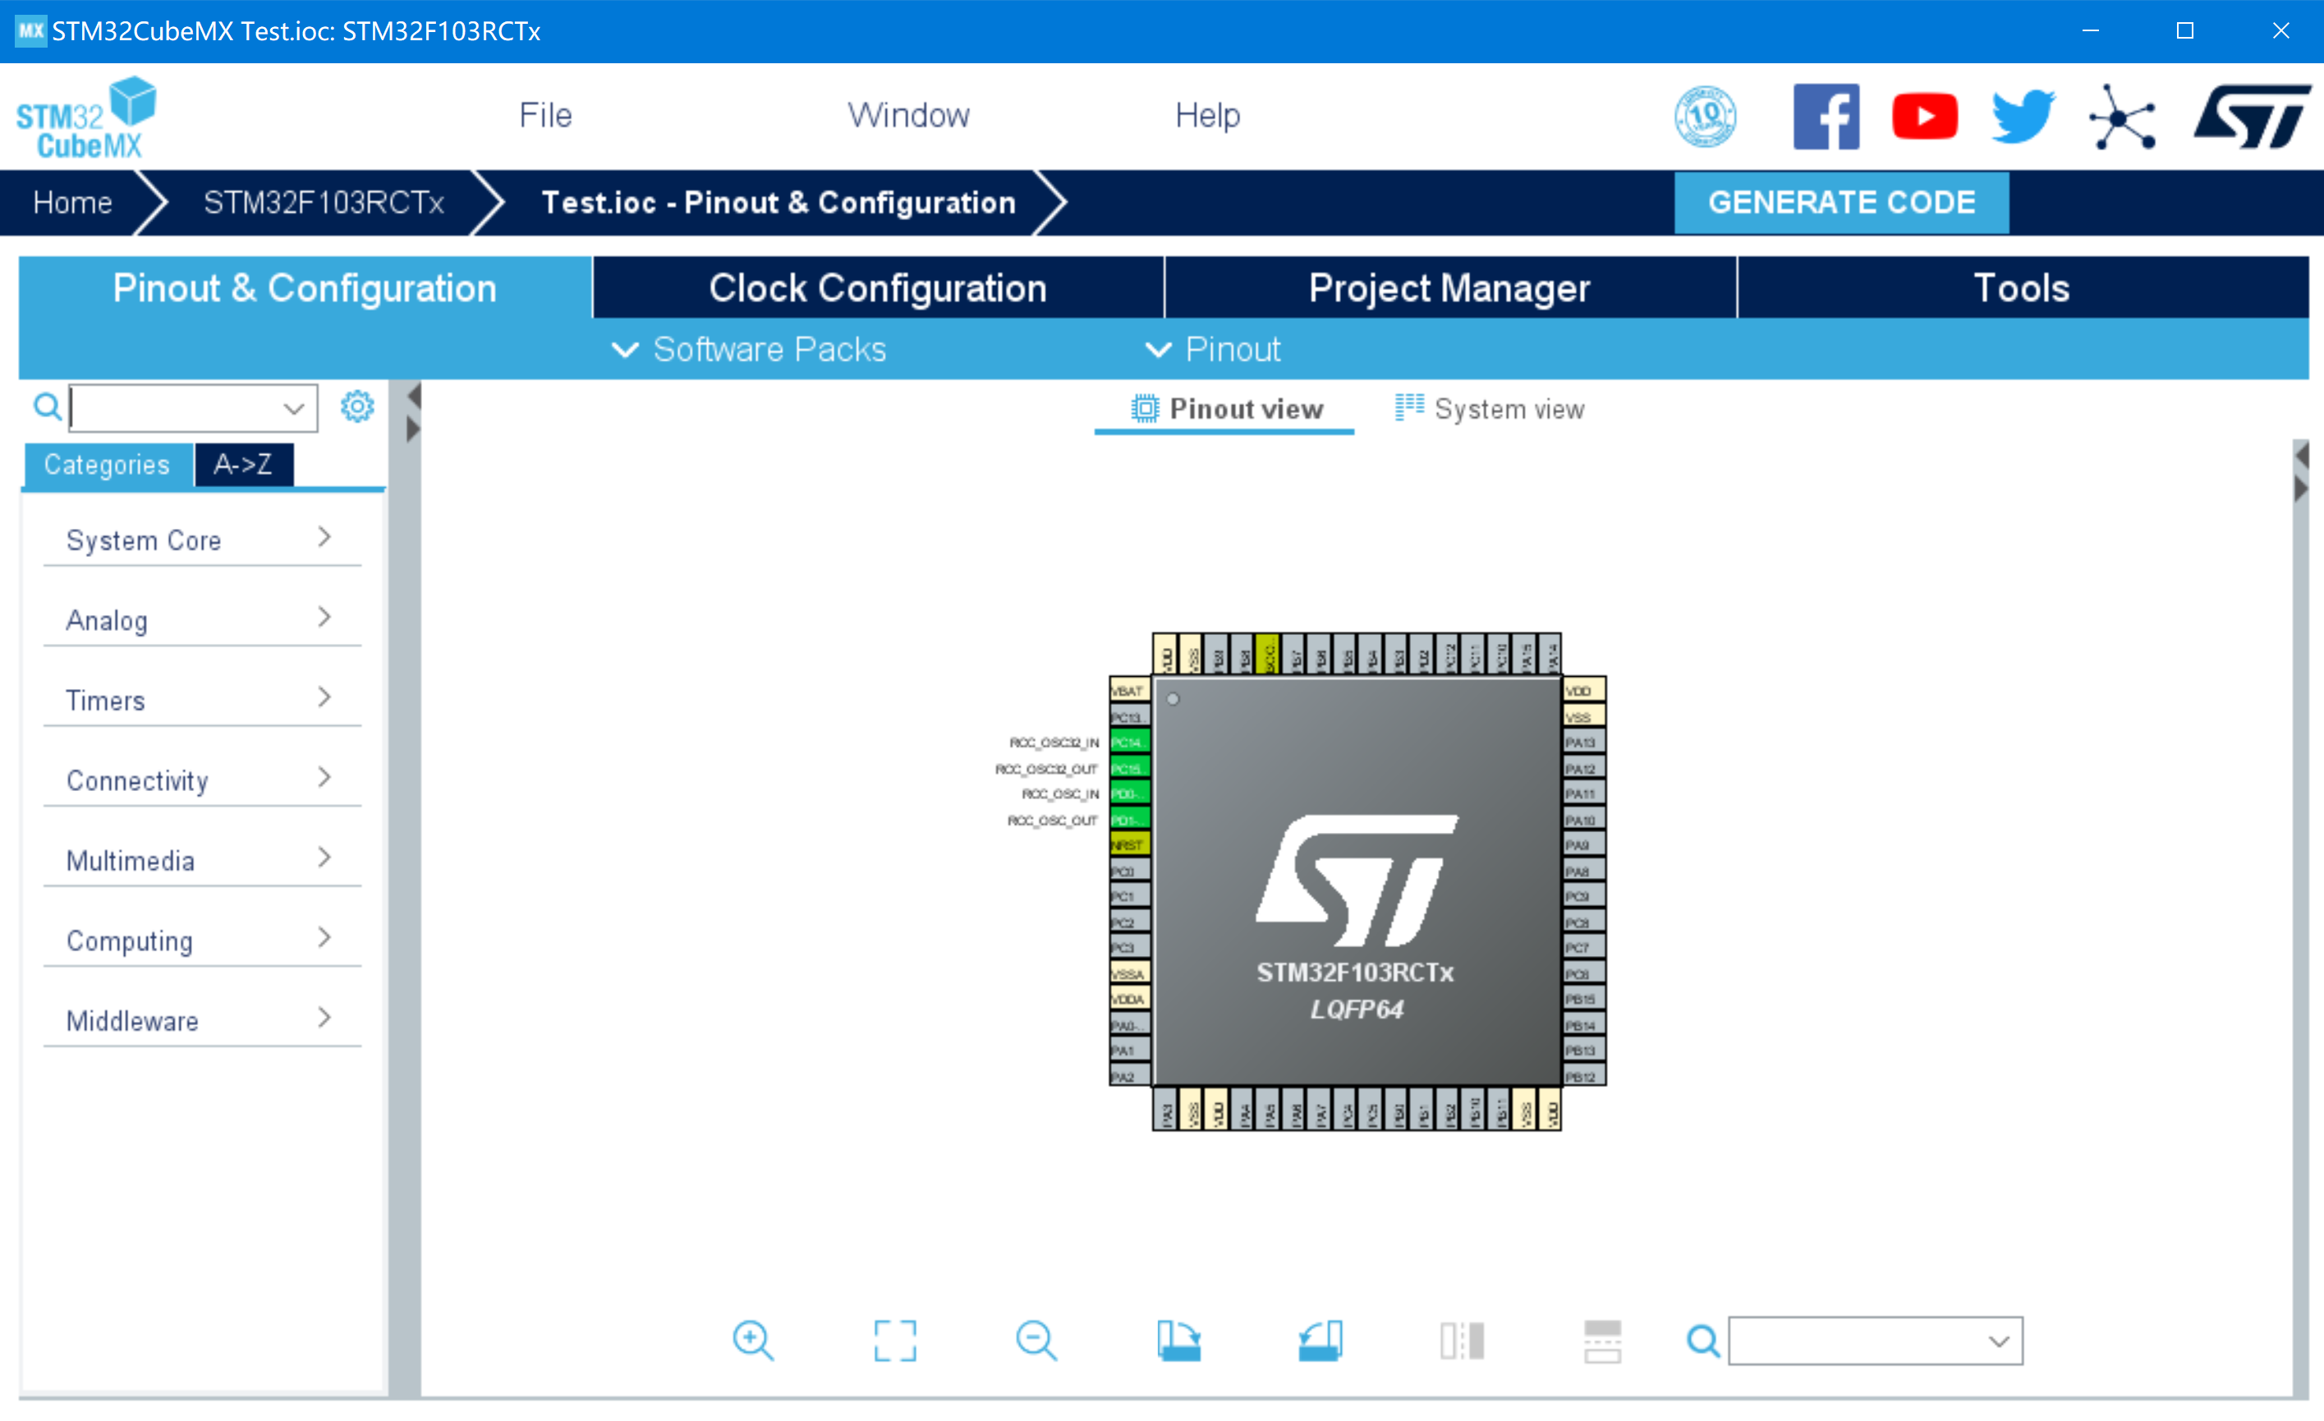Zoom out of the pinout view
Screen dimensions: 2324x1421
tap(1036, 1341)
